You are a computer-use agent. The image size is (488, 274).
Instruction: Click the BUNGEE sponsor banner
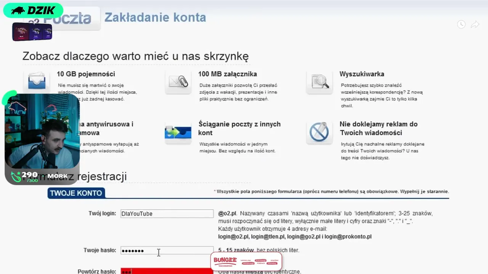pyautogui.click(x=246, y=261)
